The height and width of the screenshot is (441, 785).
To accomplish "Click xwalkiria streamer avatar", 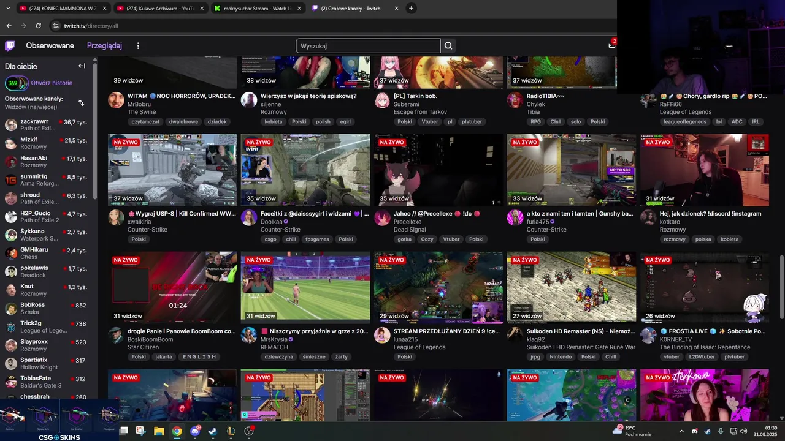I will pyautogui.click(x=116, y=217).
